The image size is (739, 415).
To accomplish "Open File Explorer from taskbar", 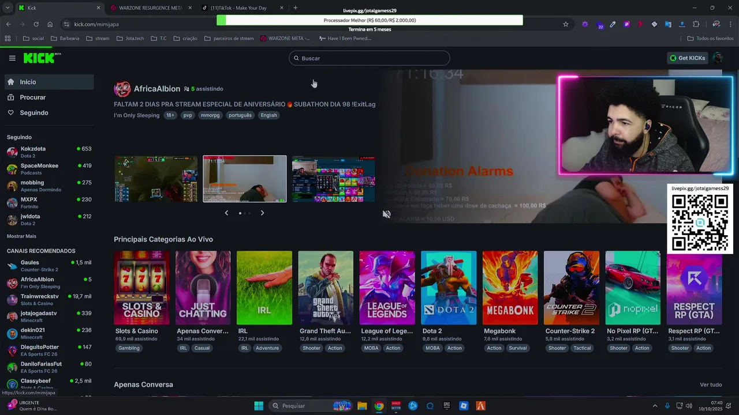I will tap(362, 406).
